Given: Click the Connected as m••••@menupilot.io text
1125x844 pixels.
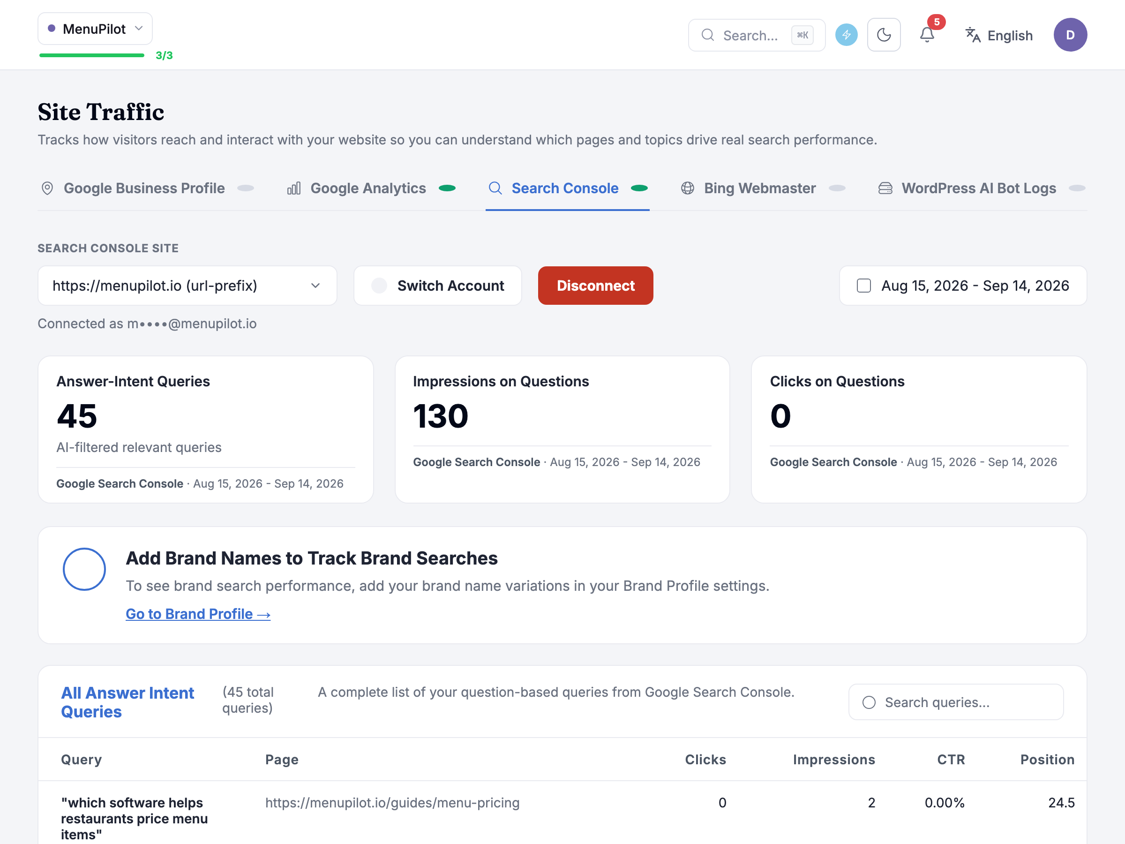Looking at the screenshot, I should tap(147, 324).
